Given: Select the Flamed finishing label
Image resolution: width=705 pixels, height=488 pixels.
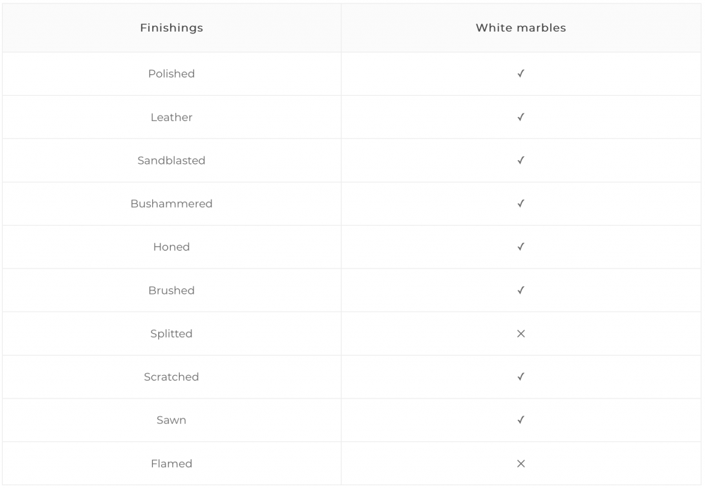Looking at the screenshot, I should click(171, 463).
